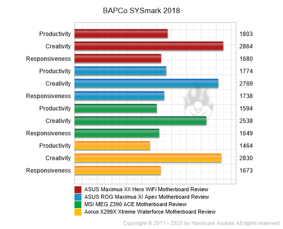This screenshot has height=229, width=283.
Task: Click the Creativity label beside score 2864
Action: [58, 46]
